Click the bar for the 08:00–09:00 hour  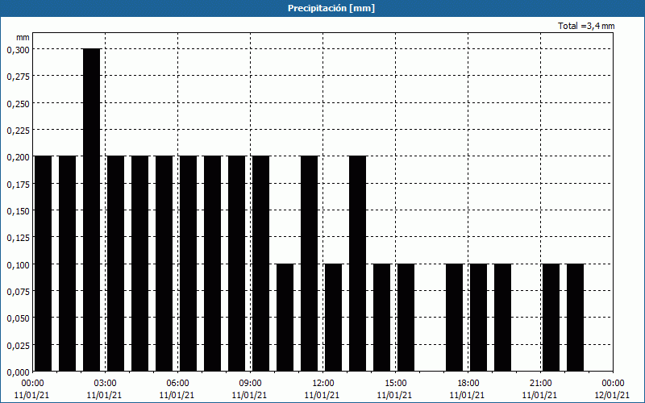(x=236, y=264)
